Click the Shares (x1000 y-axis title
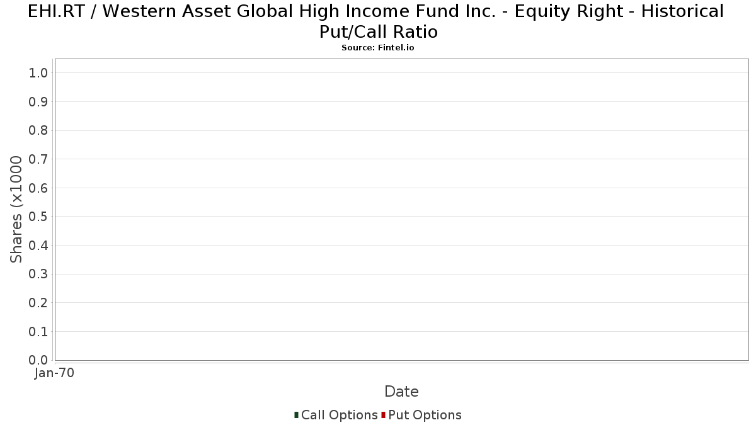This screenshot has width=756, height=425. 16,210
